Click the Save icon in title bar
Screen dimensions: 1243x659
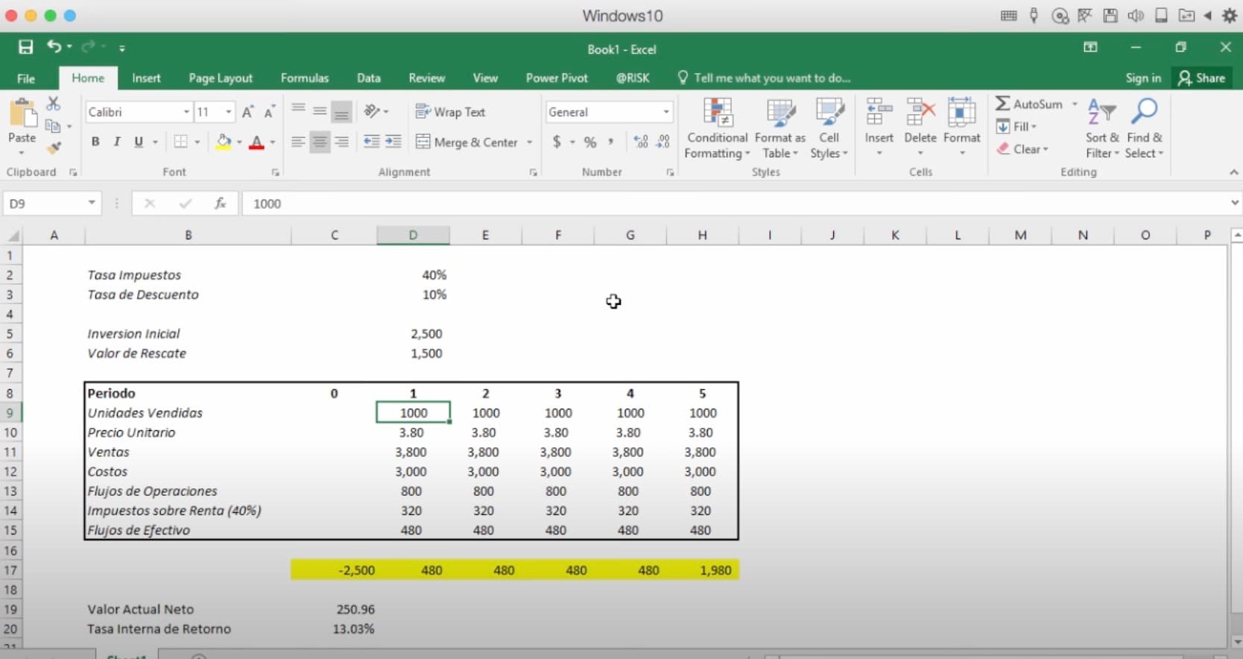point(25,48)
